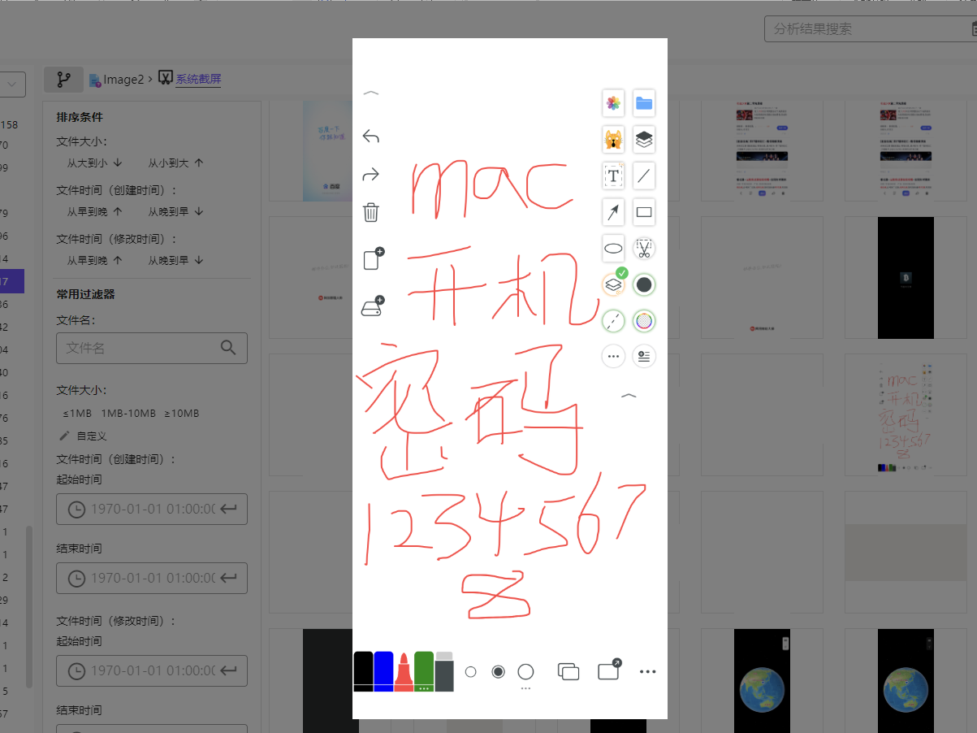Open the dropdown at far left top
Viewport: 977px width, 733px height.
pos(13,84)
